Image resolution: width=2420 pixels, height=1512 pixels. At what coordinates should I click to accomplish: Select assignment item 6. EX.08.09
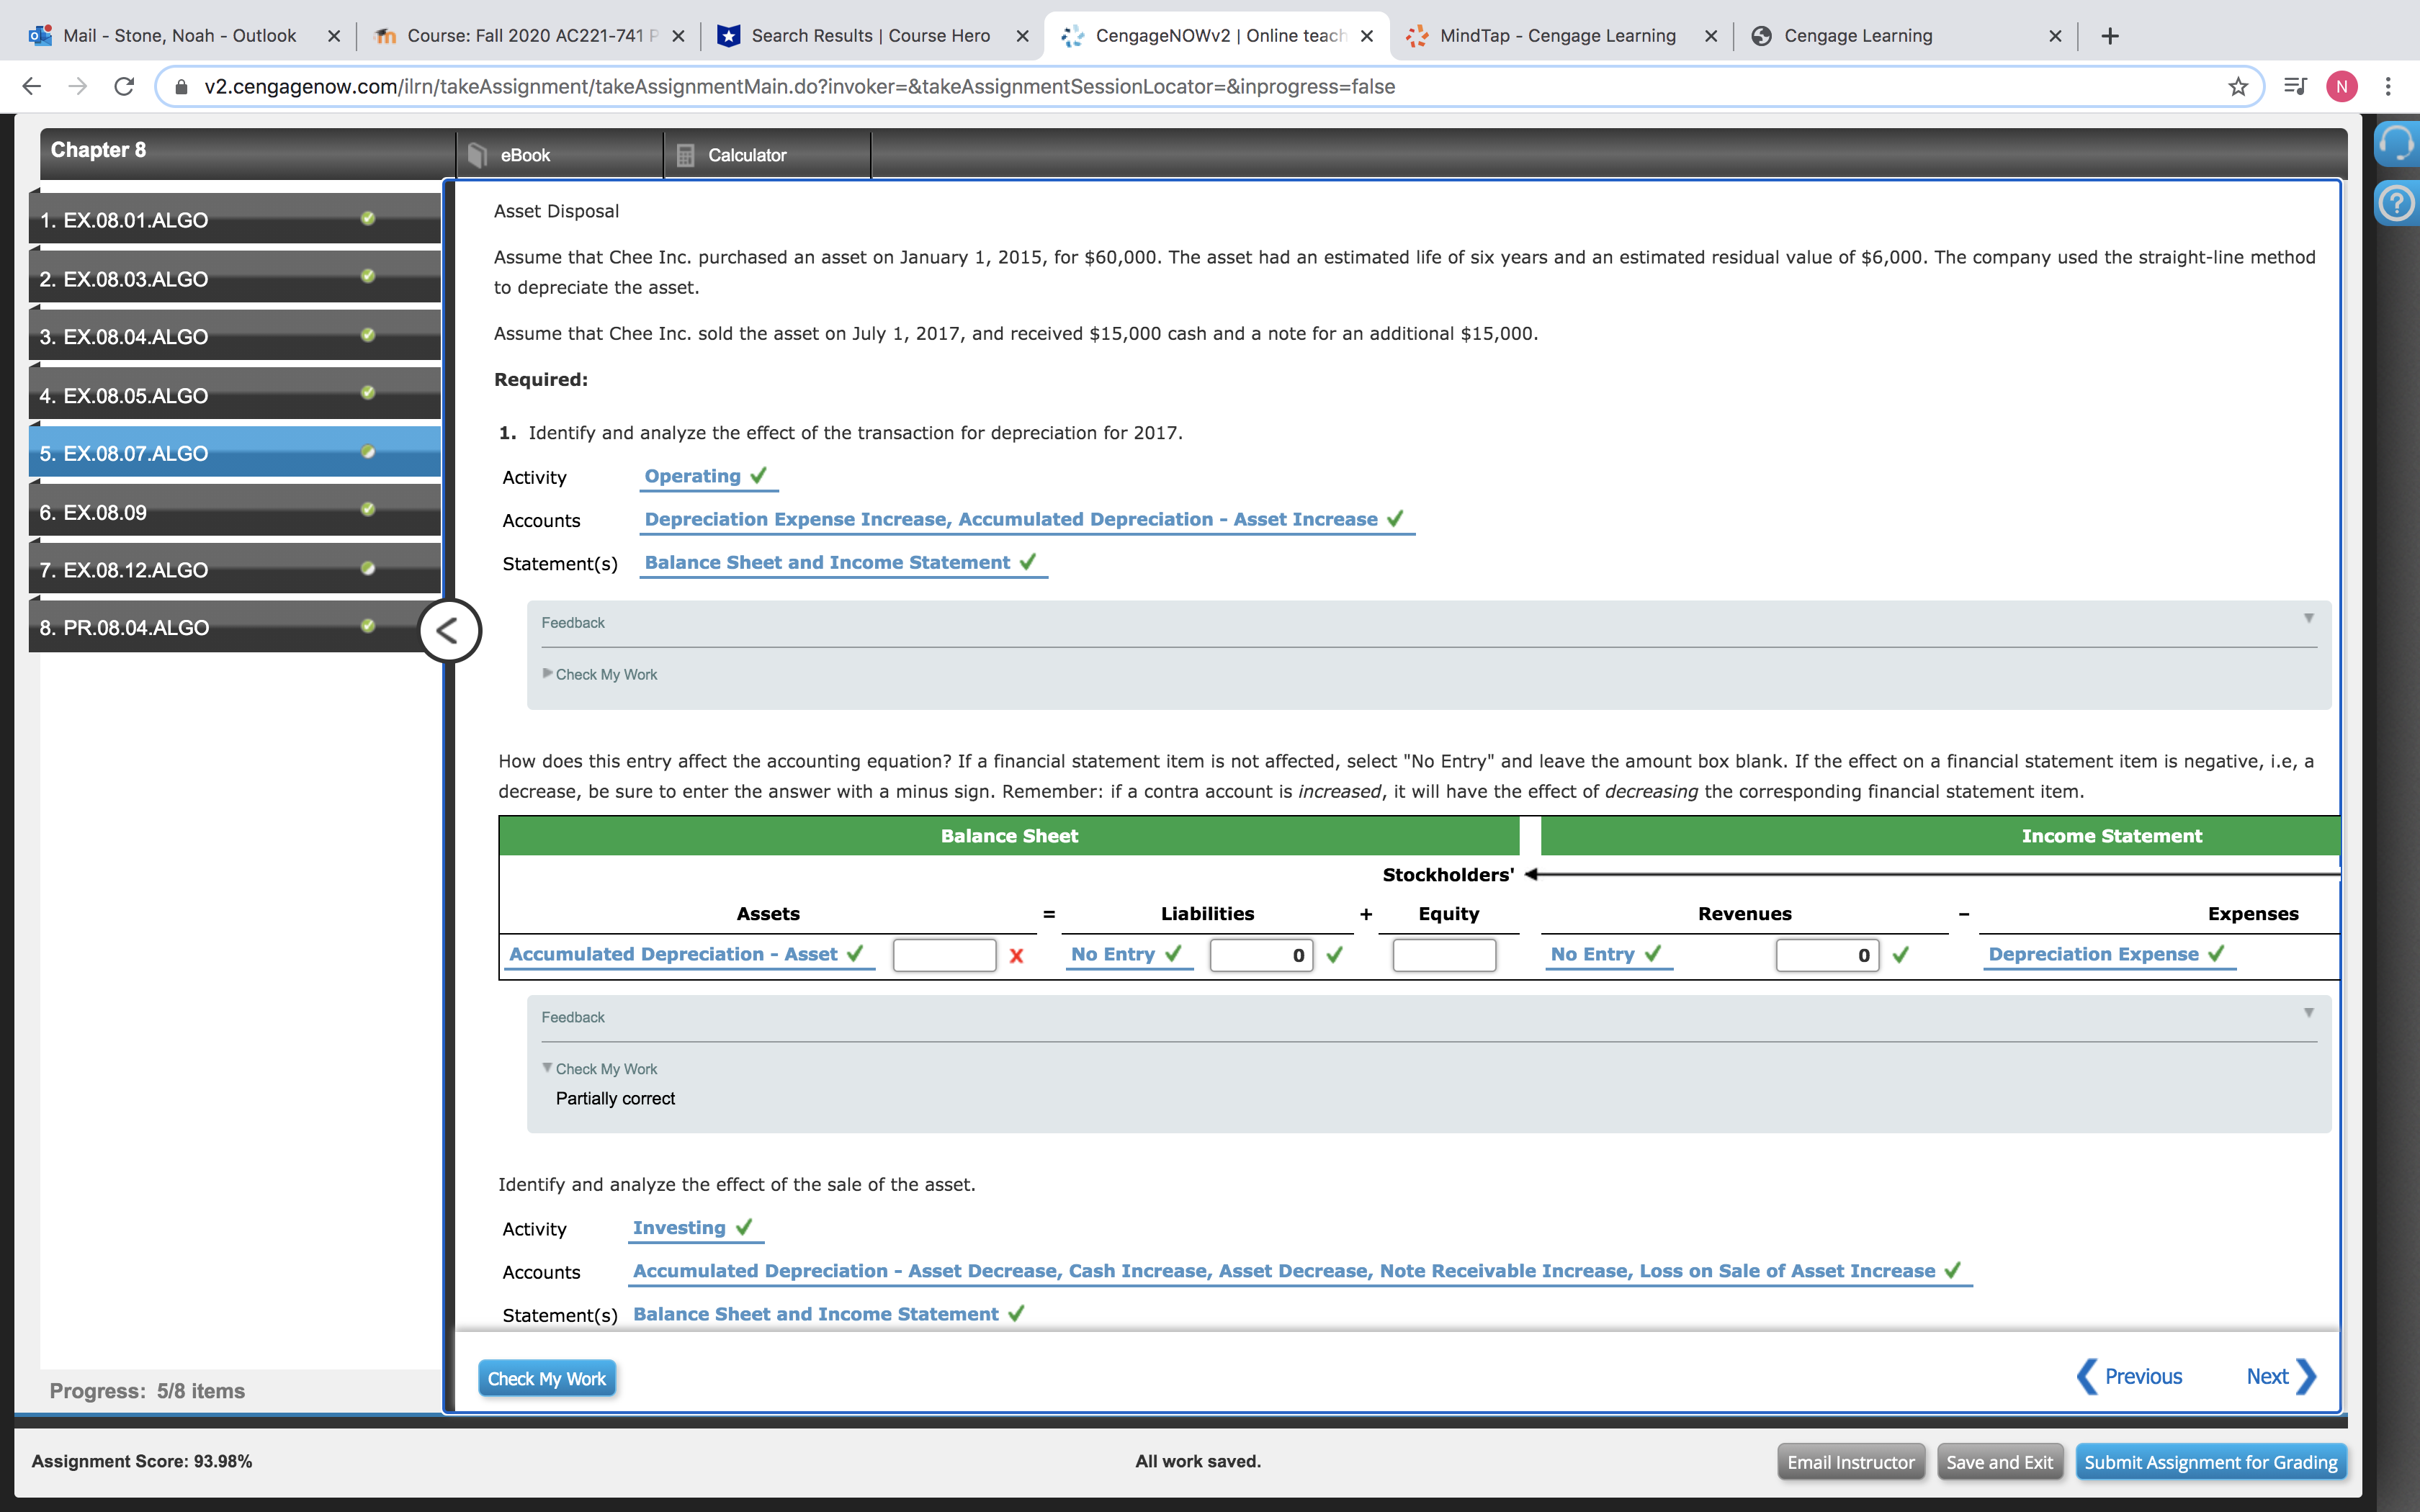(200, 511)
